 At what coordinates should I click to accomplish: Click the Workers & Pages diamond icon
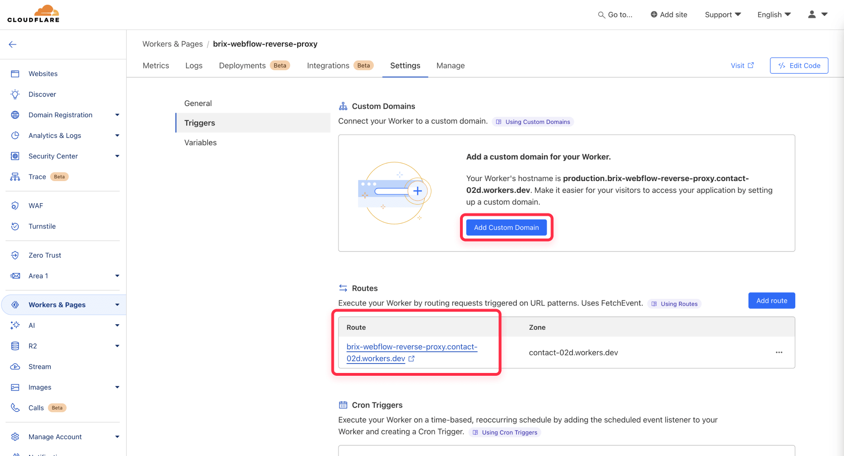click(x=15, y=305)
